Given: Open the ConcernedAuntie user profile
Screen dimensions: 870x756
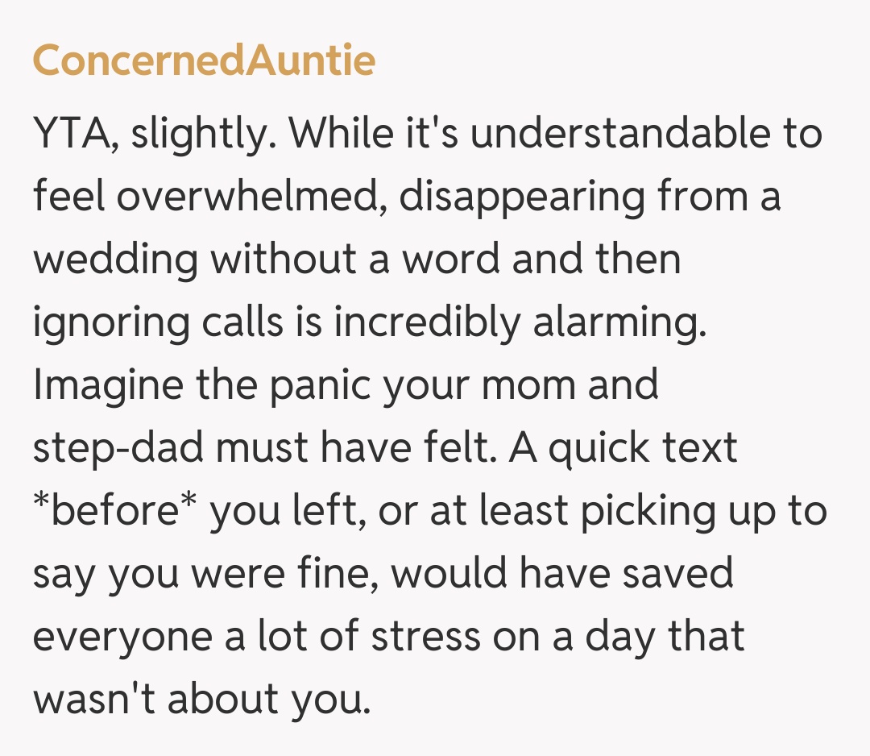Looking at the screenshot, I should tap(204, 60).
